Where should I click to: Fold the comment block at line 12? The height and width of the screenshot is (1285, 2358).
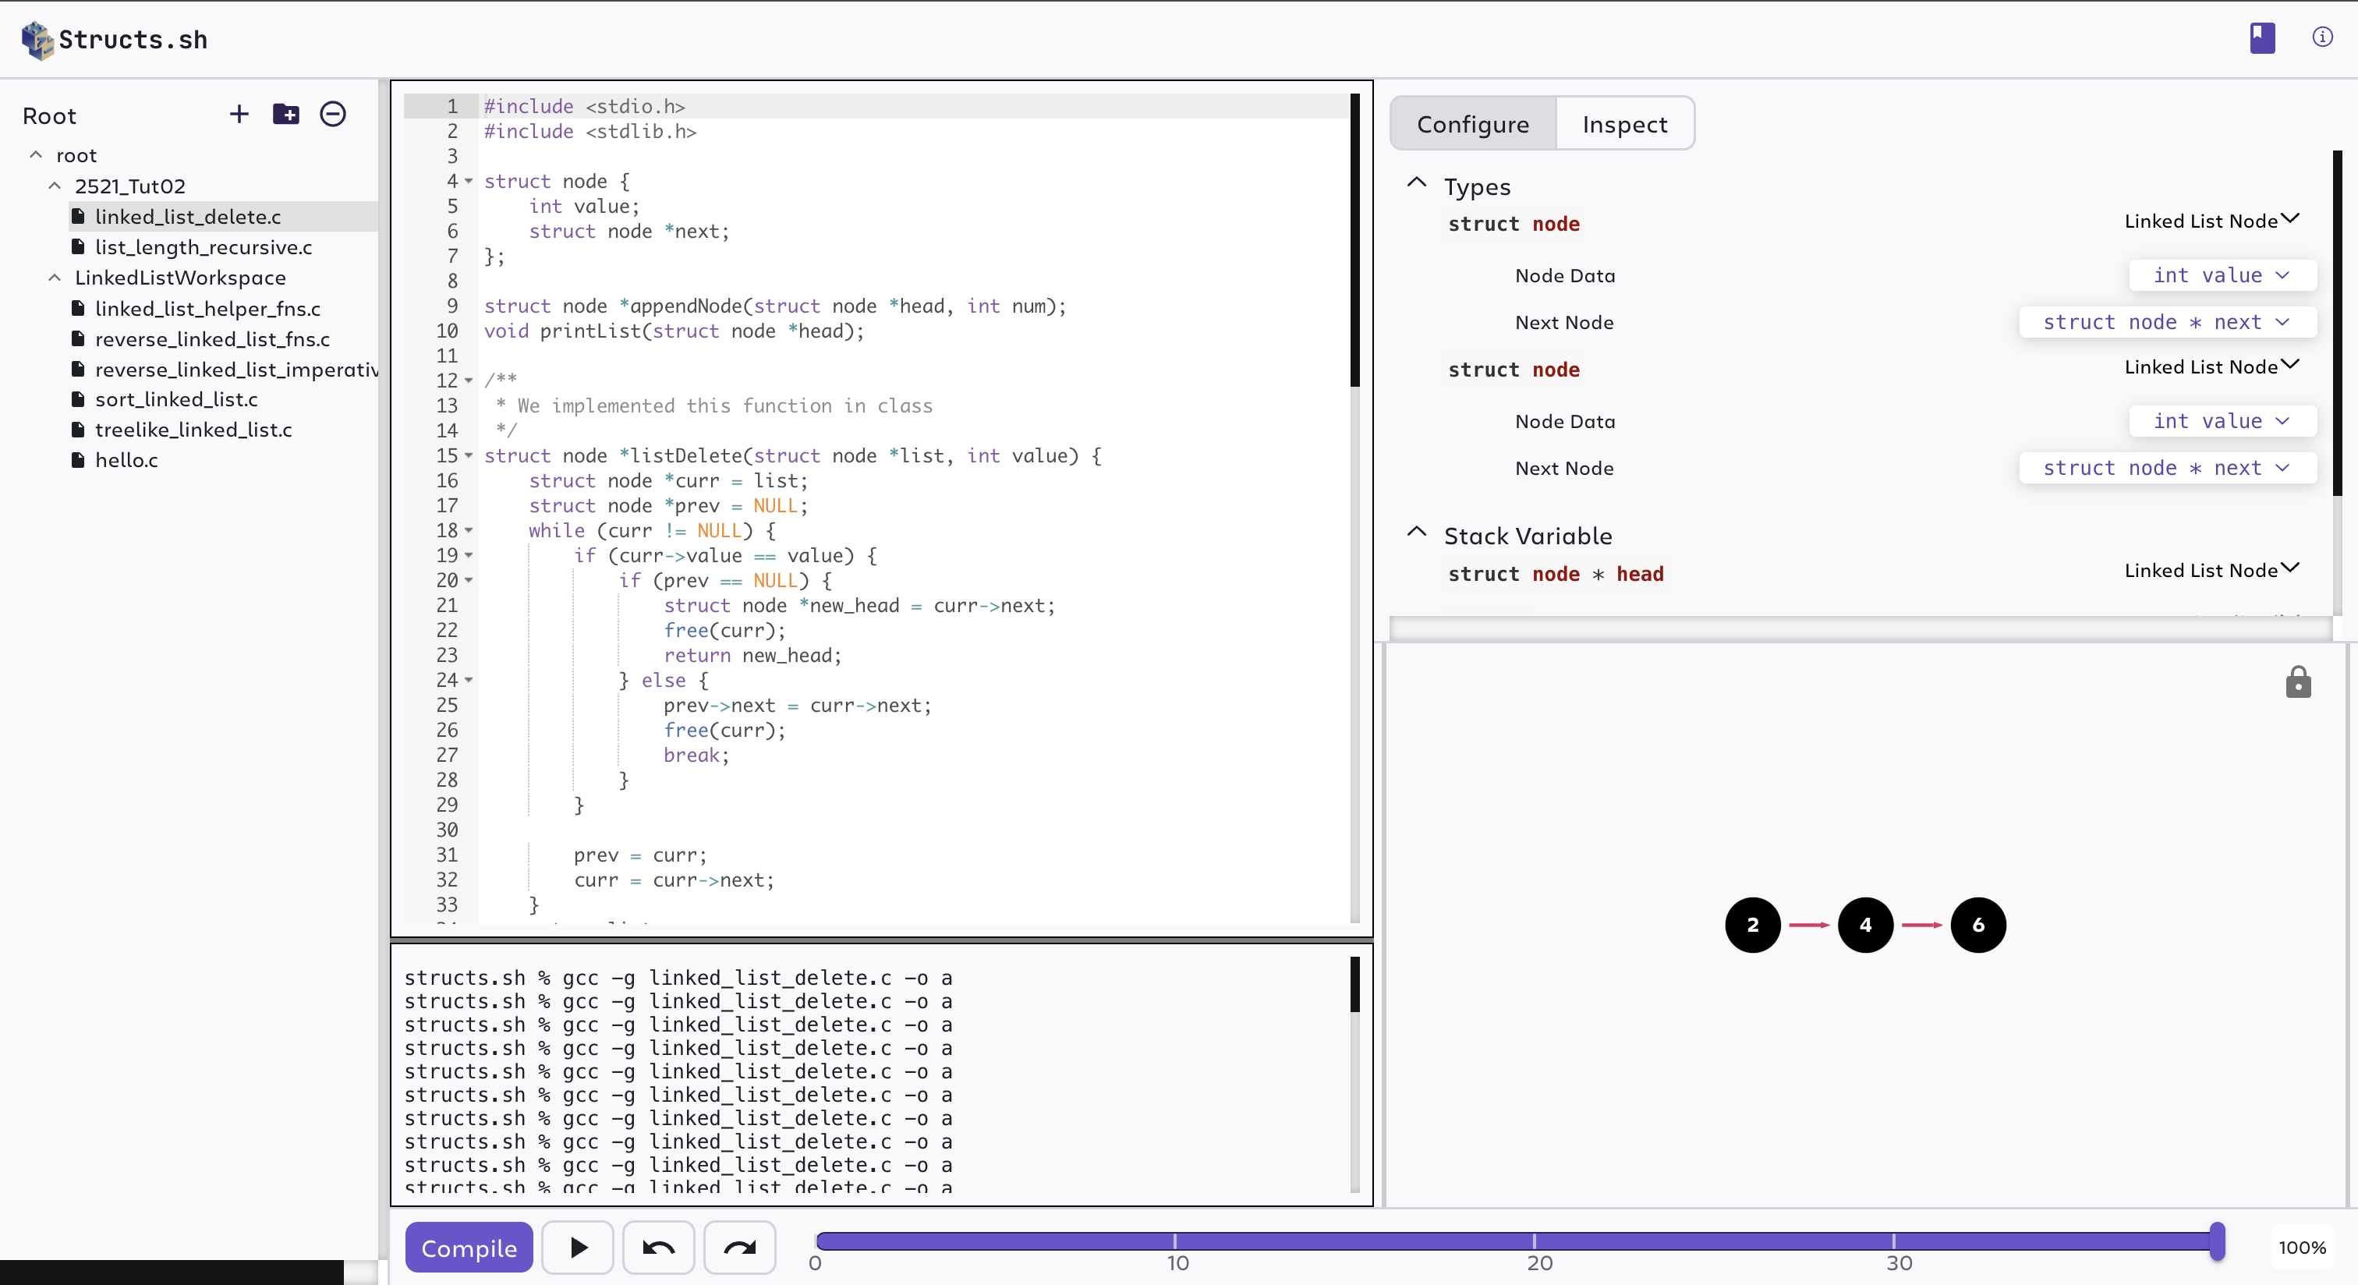tap(469, 380)
